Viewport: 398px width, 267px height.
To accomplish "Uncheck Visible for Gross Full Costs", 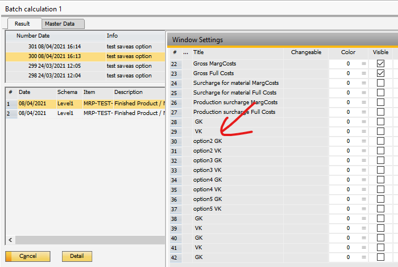I will 380,73.
